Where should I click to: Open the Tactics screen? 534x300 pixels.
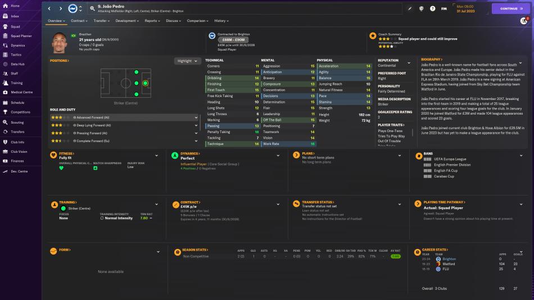(16, 54)
